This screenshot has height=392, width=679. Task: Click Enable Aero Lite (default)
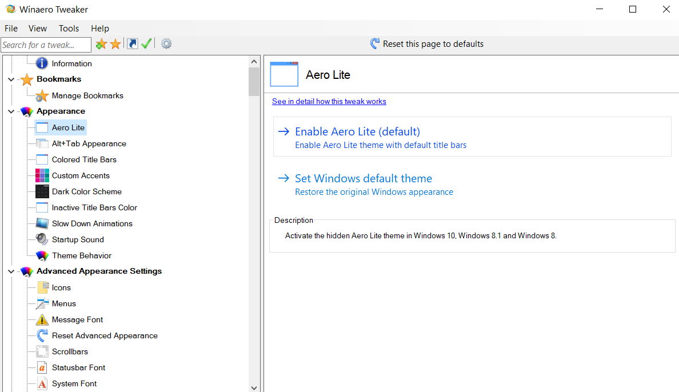tap(357, 131)
